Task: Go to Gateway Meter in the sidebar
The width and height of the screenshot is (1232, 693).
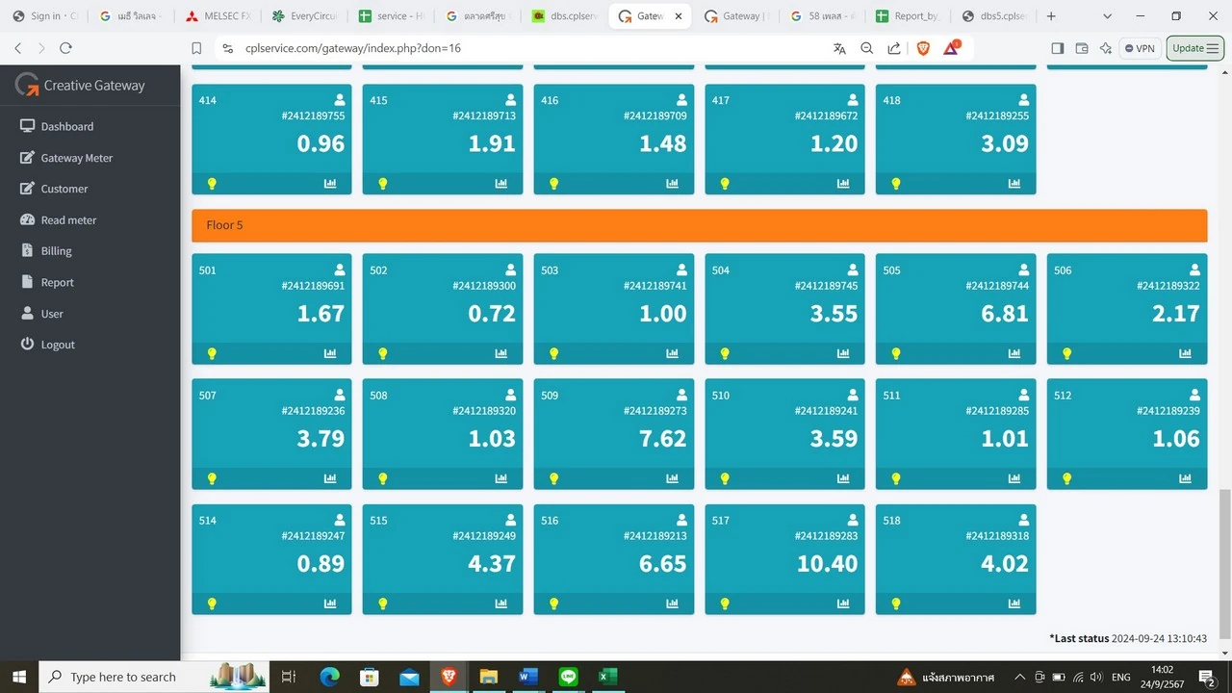Action: pyautogui.click(x=76, y=158)
